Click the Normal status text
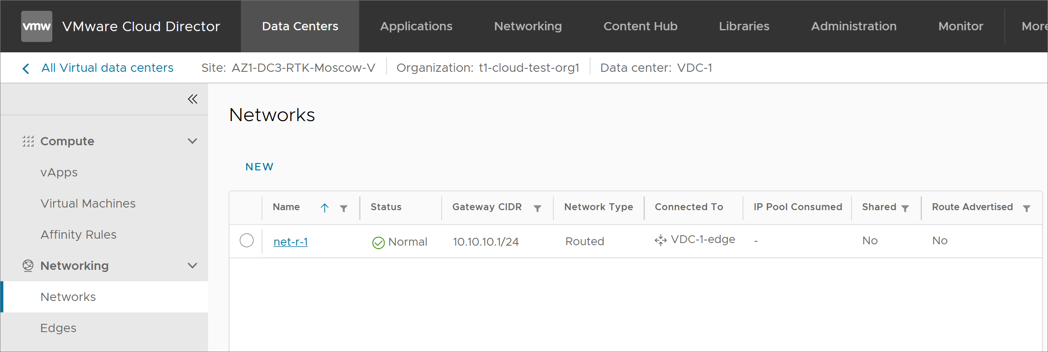Image resolution: width=1048 pixels, height=352 pixels. [x=408, y=242]
